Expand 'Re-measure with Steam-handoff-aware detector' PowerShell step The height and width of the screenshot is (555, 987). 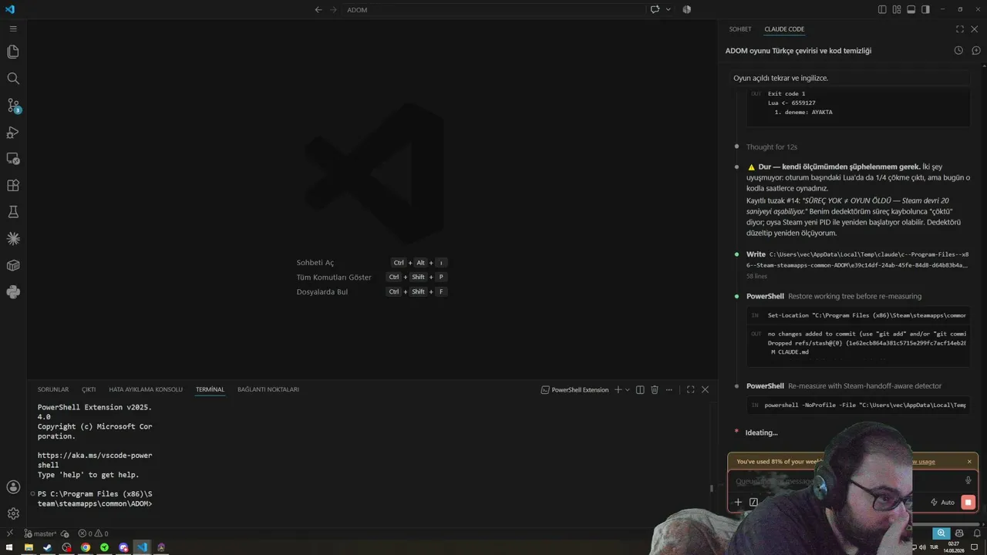pyautogui.click(x=844, y=385)
